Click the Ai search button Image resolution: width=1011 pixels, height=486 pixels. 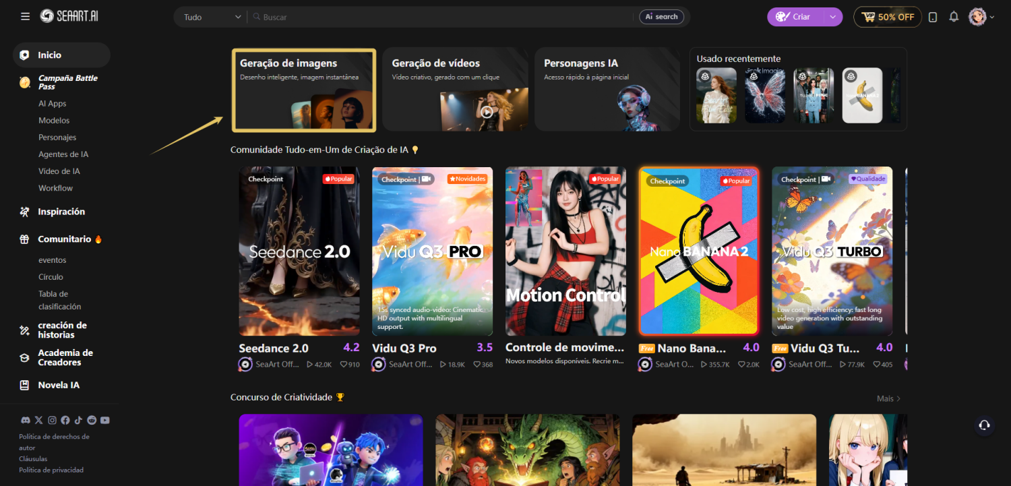point(662,17)
